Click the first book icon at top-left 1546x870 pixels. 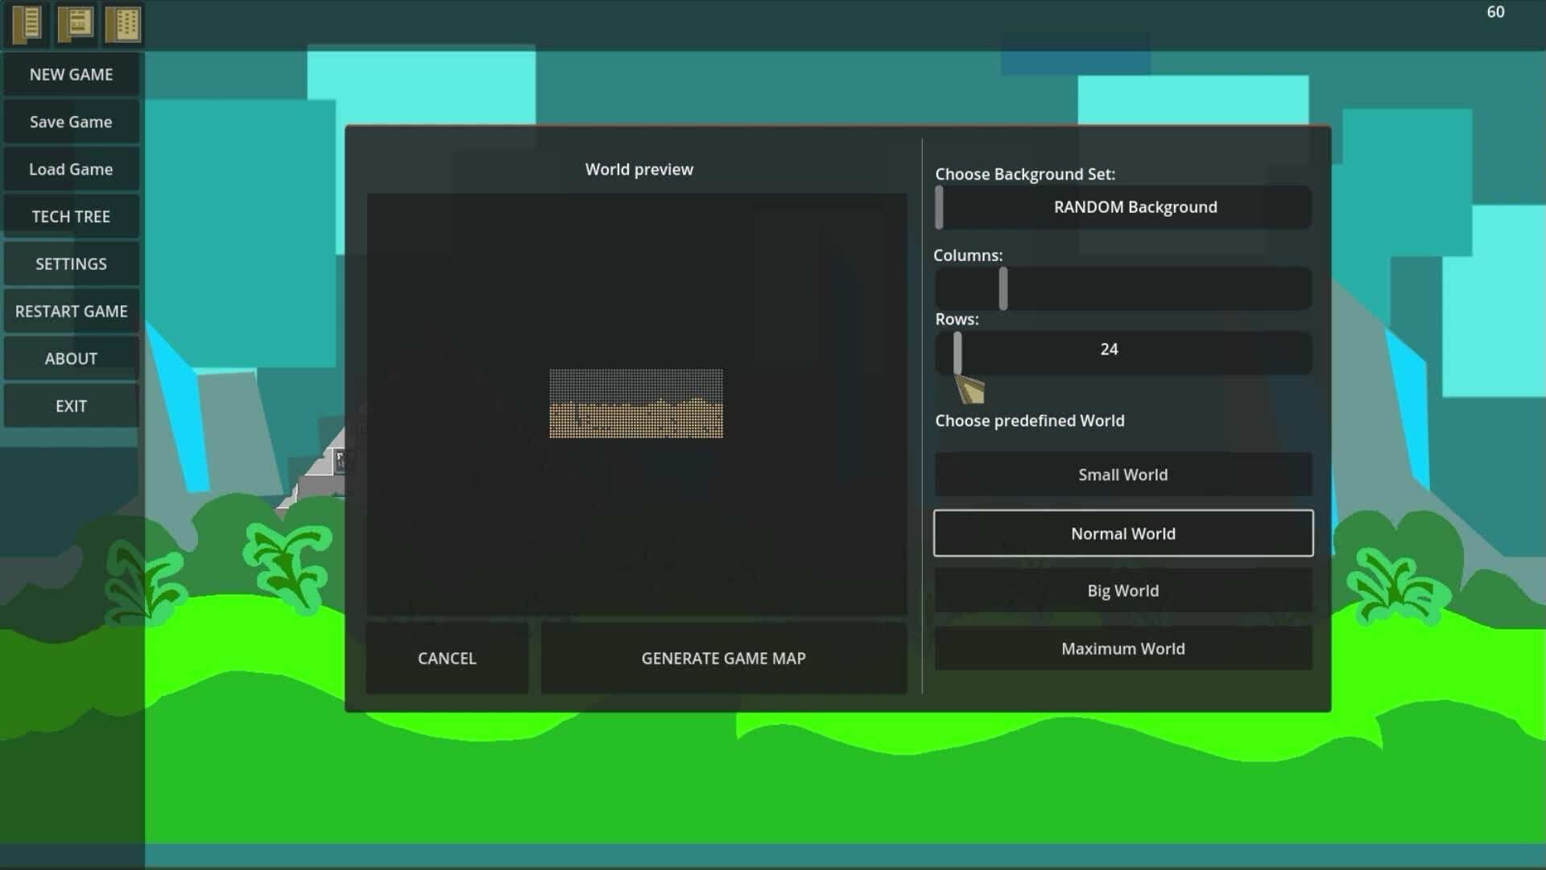tap(27, 23)
